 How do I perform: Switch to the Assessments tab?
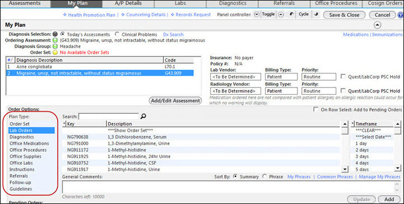tap(25, 3)
